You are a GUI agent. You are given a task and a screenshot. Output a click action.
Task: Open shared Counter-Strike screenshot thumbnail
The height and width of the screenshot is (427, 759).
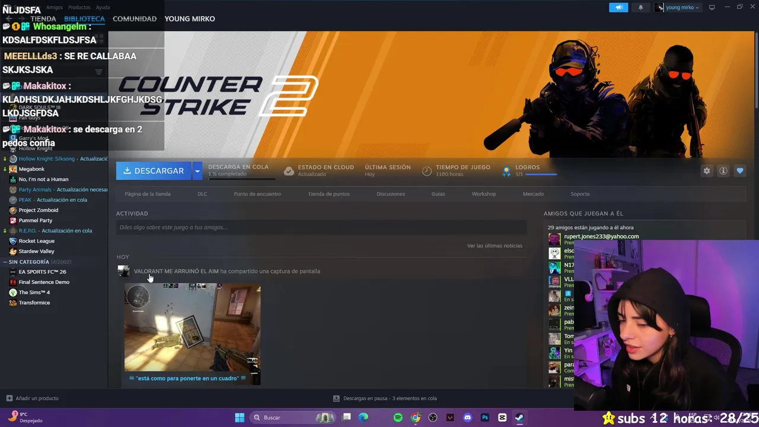(x=192, y=327)
